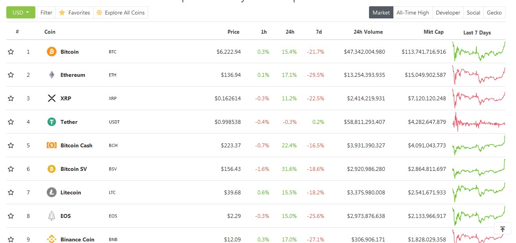Click the USDT ticker symbol
516x243 pixels.
(x=114, y=122)
